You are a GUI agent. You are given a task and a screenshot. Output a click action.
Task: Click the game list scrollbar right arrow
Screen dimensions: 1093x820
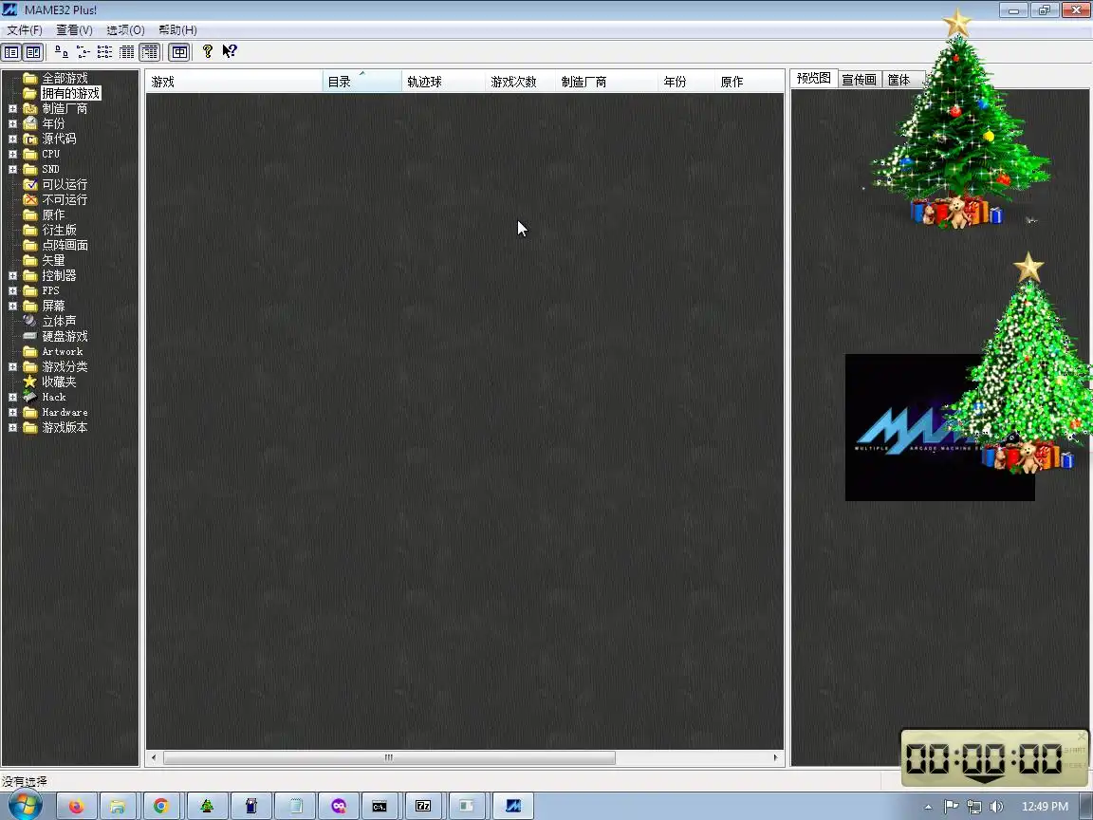pos(775,758)
